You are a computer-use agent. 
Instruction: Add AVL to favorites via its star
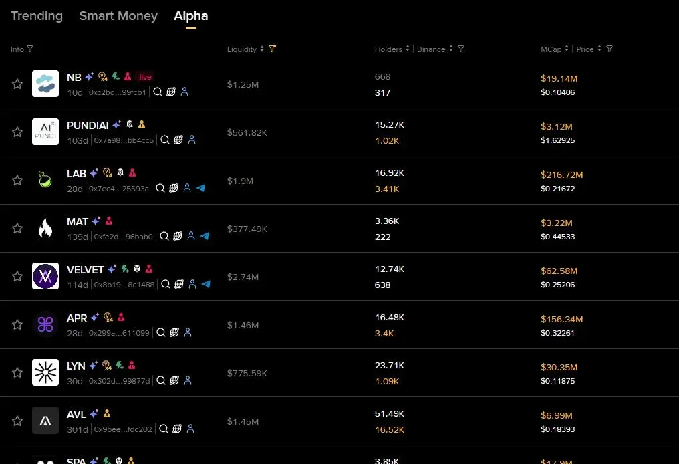17,421
